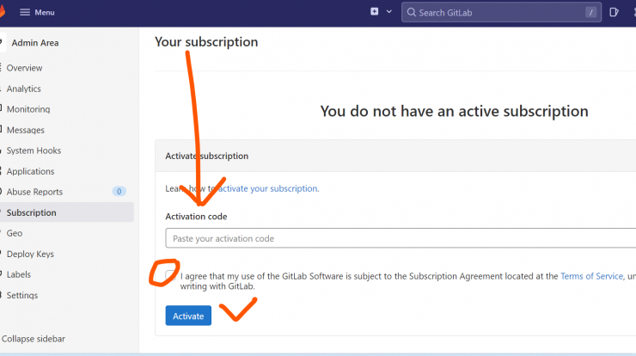Open Overview in sidebar
636x356 pixels.
tap(24, 68)
